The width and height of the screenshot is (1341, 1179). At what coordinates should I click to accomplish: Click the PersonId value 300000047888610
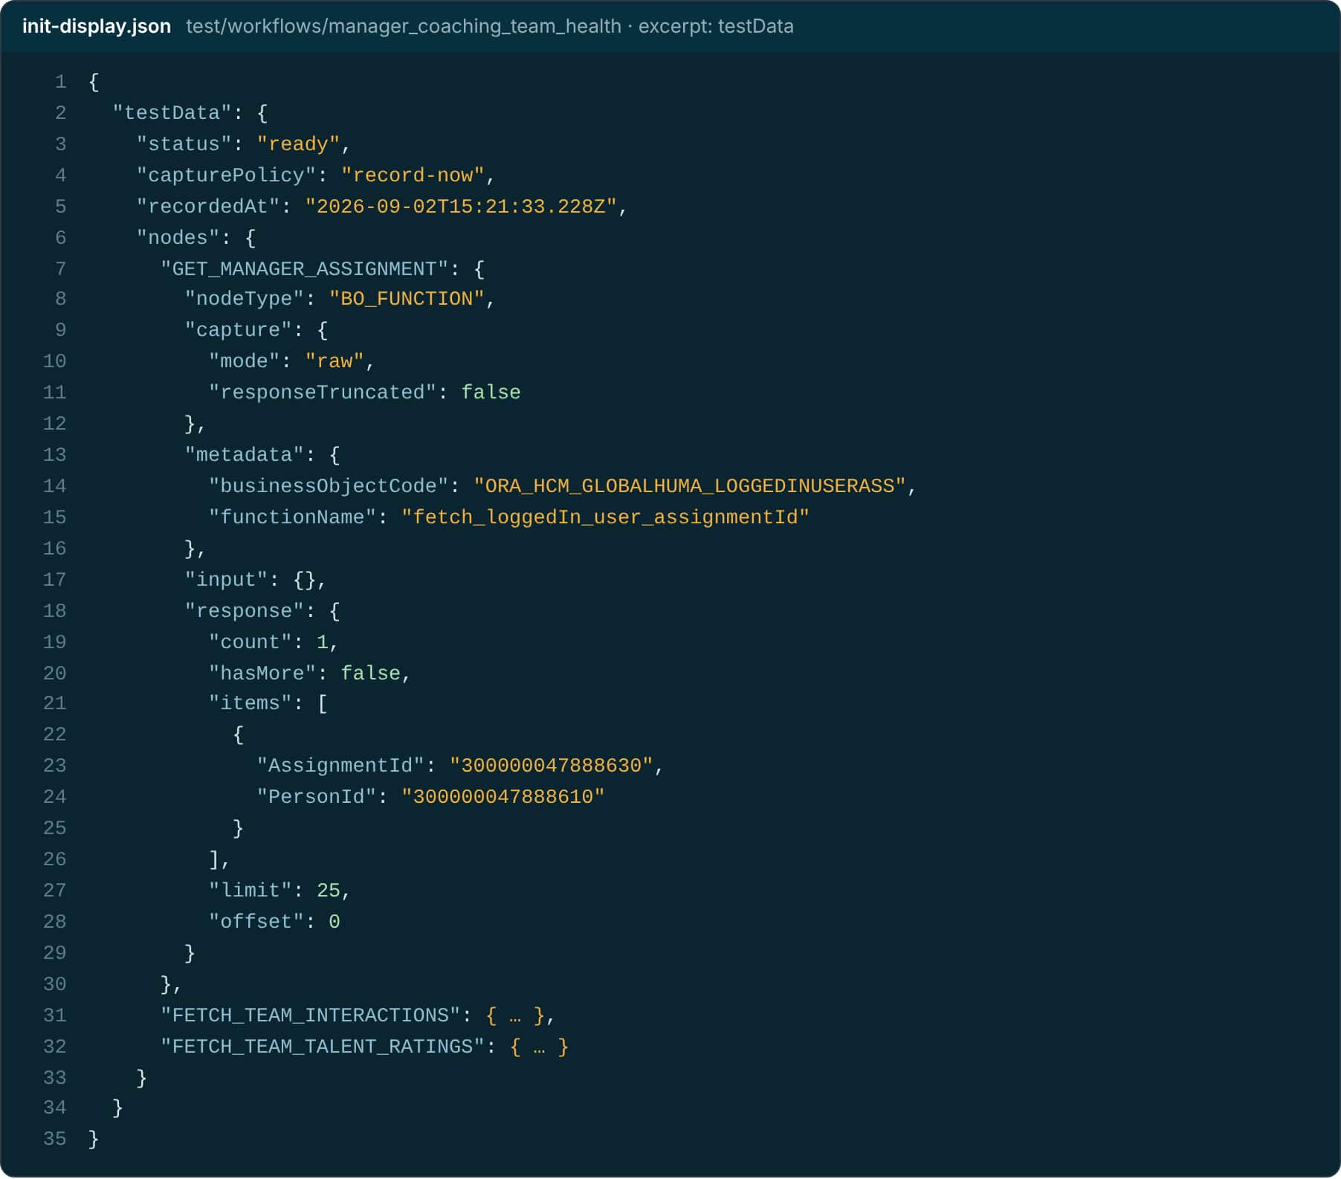pos(503,797)
